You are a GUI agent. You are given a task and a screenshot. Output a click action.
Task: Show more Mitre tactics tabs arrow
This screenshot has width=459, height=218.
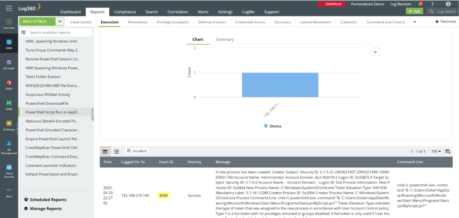pos(414,22)
